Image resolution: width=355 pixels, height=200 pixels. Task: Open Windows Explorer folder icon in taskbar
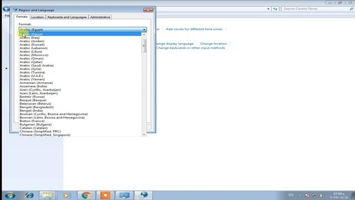(47, 195)
